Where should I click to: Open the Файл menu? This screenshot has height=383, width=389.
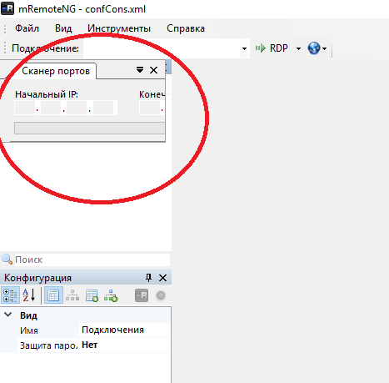click(27, 28)
